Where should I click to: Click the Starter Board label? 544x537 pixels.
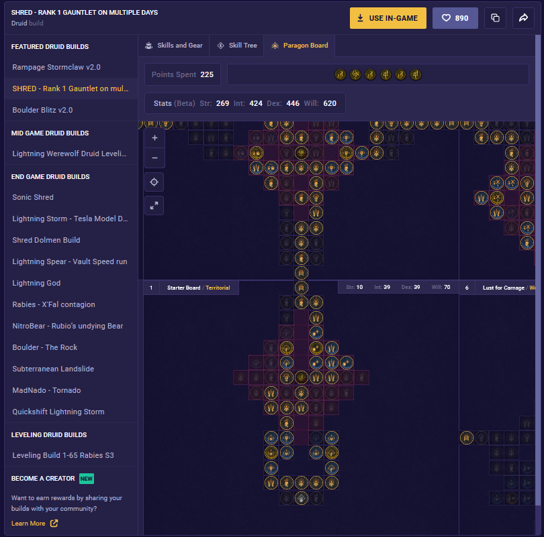183,288
